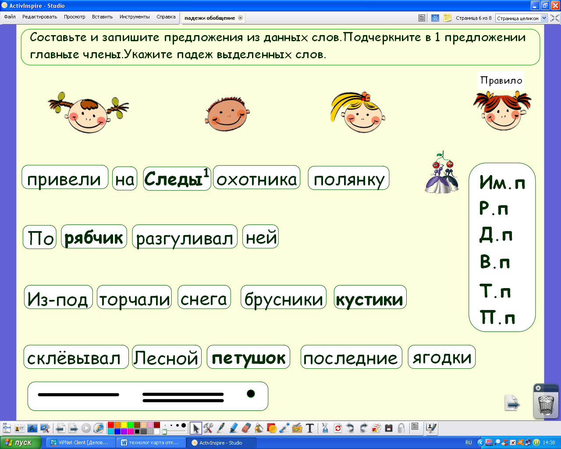Pick the blue color swatch
561x449 pixels.
click(117, 431)
